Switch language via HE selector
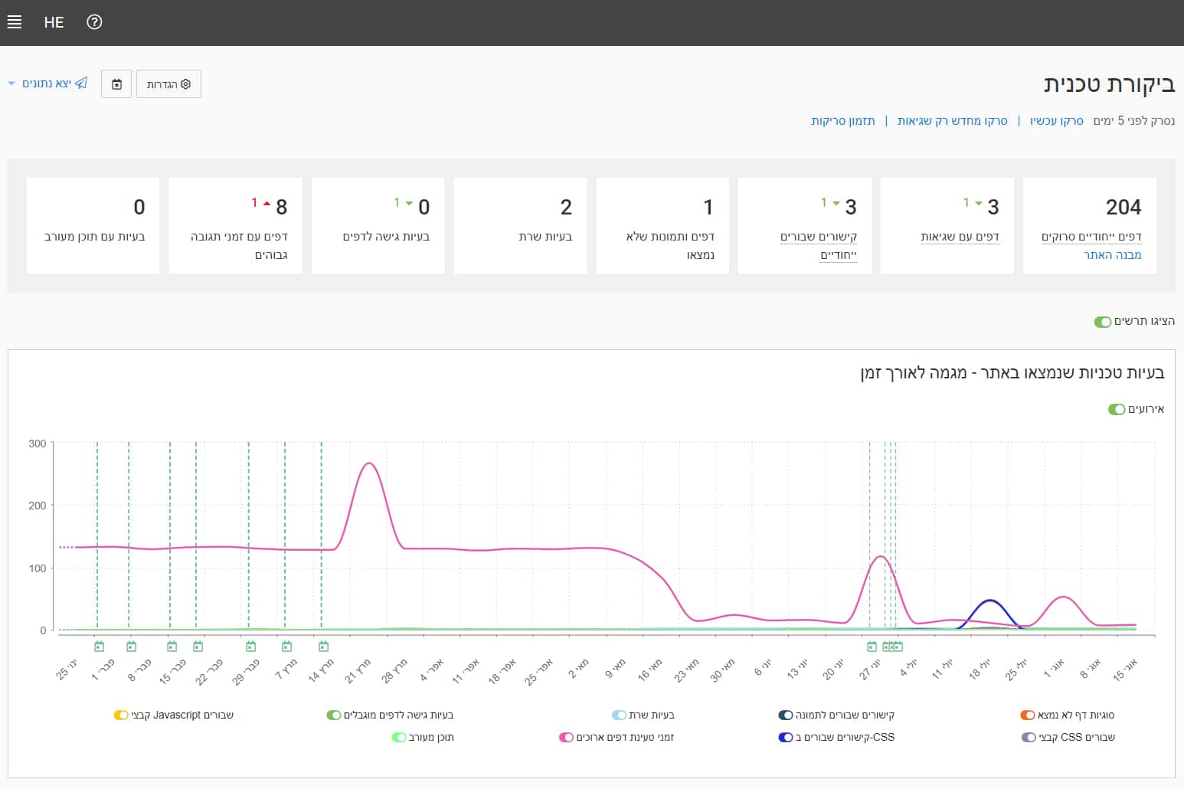1184x789 pixels. 54,22
